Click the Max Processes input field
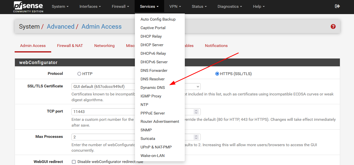This screenshot has height=165, width=354. [x=103, y=137]
